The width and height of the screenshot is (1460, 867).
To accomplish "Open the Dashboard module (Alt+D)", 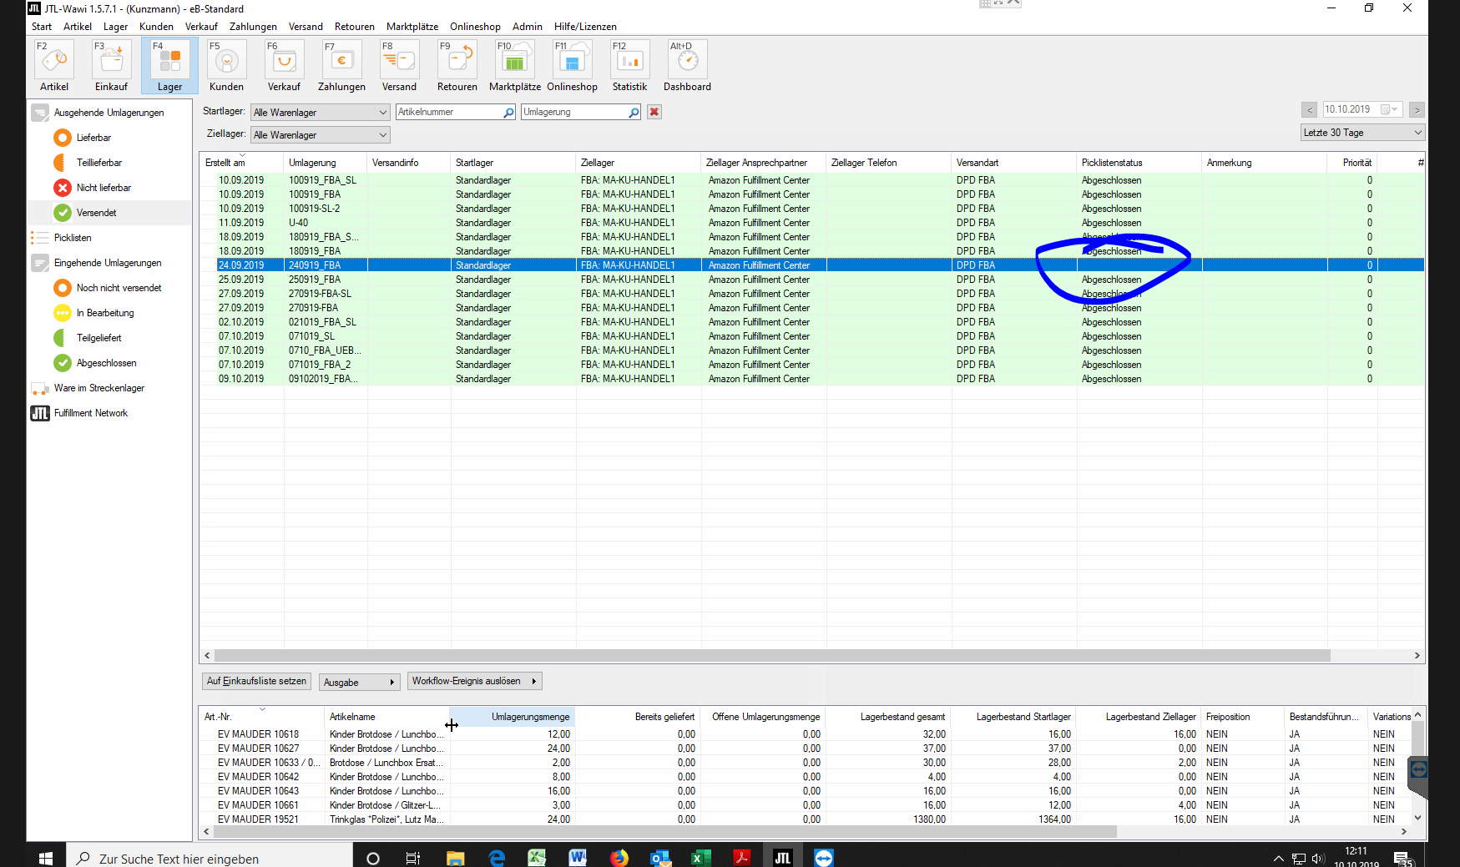I will [x=687, y=66].
